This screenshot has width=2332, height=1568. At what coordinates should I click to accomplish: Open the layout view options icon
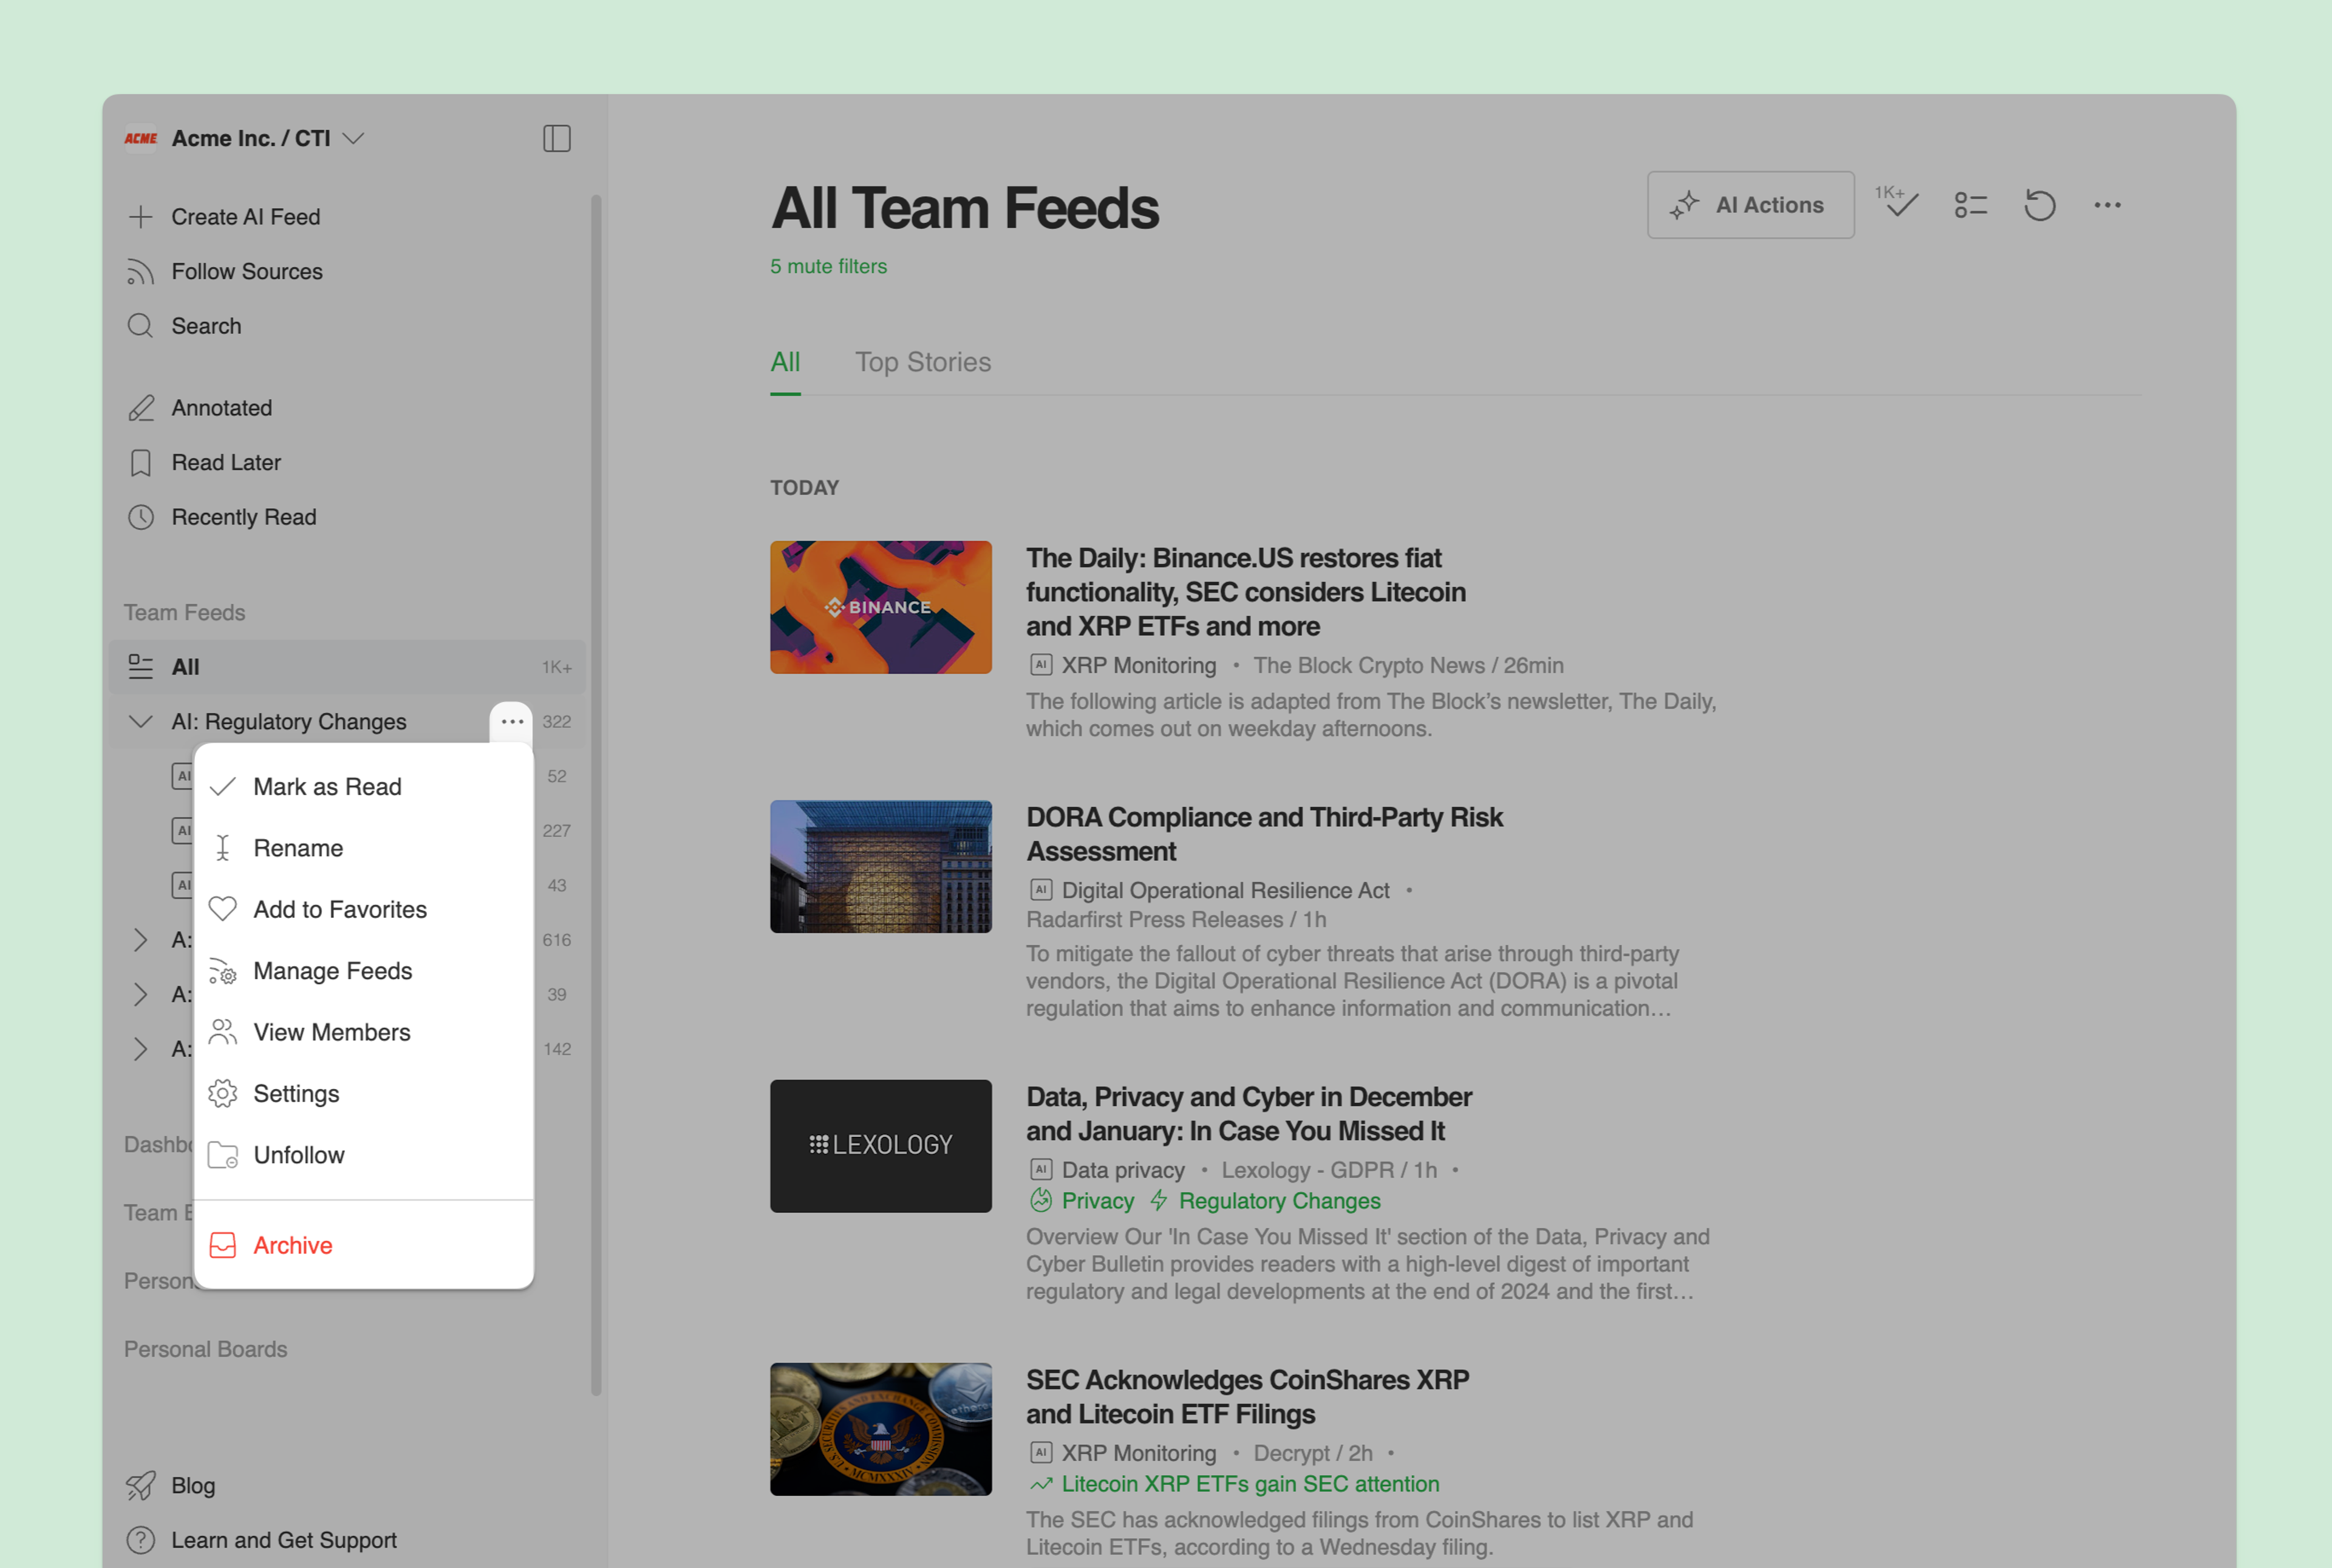tap(1970, 205)
